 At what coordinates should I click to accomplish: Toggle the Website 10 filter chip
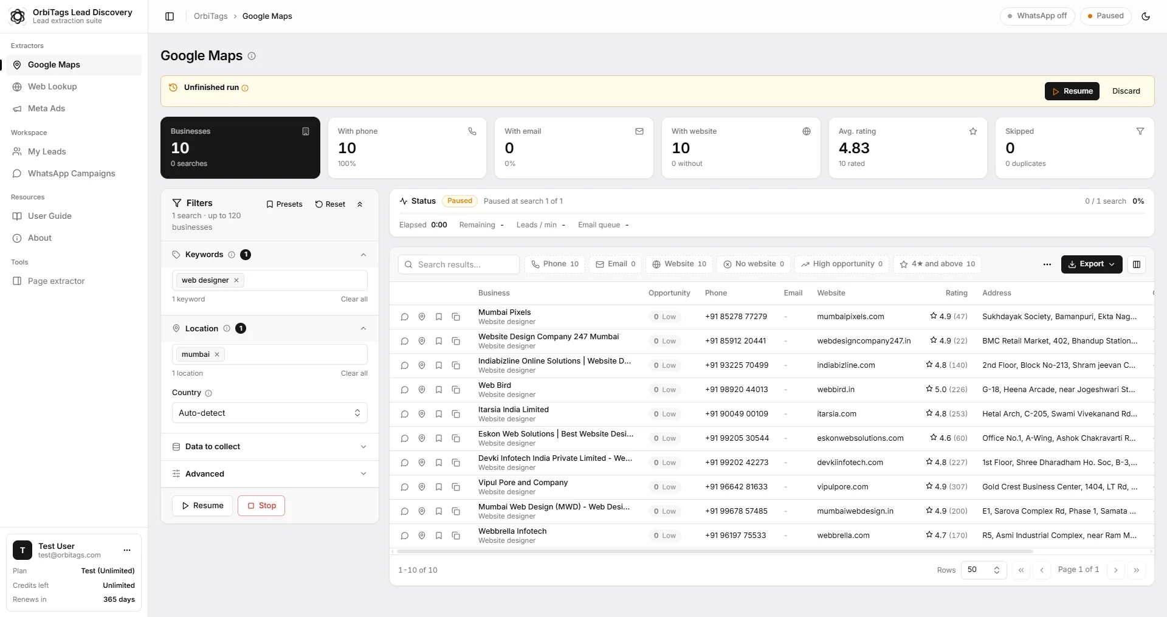[x=679, y=264]
